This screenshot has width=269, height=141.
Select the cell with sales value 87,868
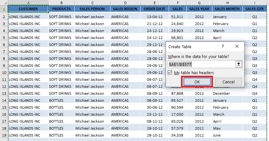(x=178, y=93)
